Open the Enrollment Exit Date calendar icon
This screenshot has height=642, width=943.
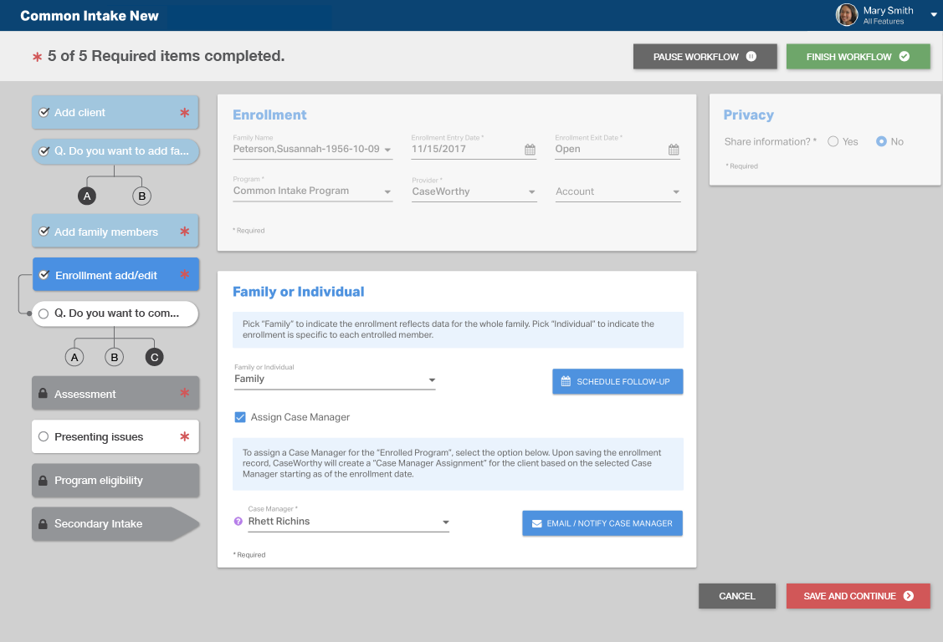pos(674,150)
